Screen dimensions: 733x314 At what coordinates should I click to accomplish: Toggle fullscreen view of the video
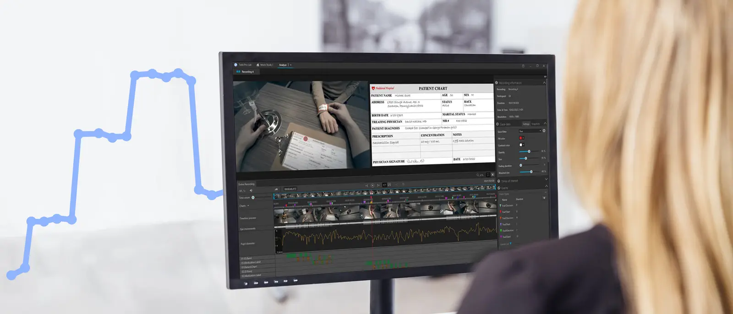click(x=488, y=175)
